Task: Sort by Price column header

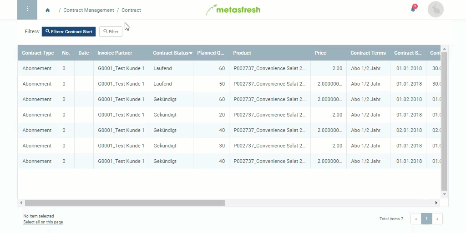Action: (329, 53)
